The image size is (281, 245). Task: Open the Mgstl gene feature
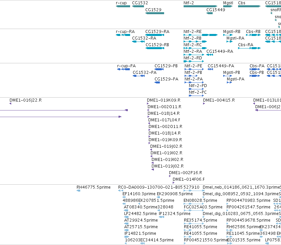pos(228,6)
